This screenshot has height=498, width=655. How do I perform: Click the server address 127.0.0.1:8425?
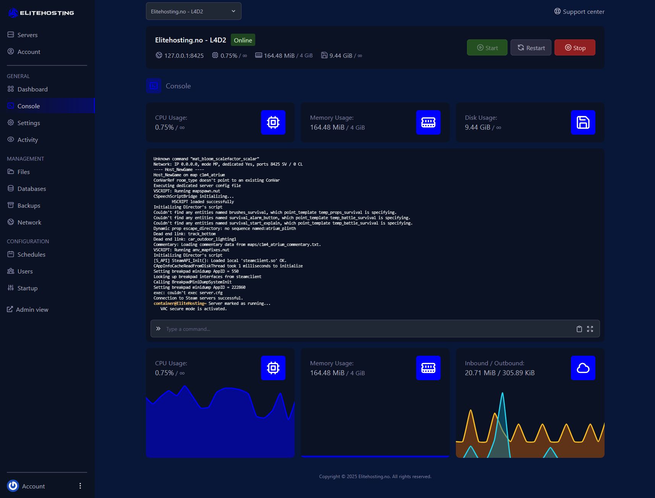pyautogui.click(x=184, y=55)
